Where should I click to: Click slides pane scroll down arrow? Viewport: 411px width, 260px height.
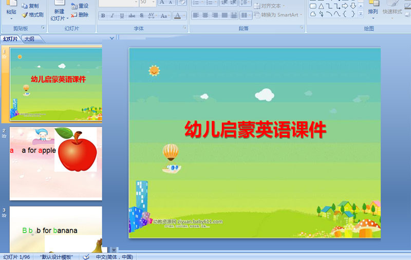coord(114,250)
